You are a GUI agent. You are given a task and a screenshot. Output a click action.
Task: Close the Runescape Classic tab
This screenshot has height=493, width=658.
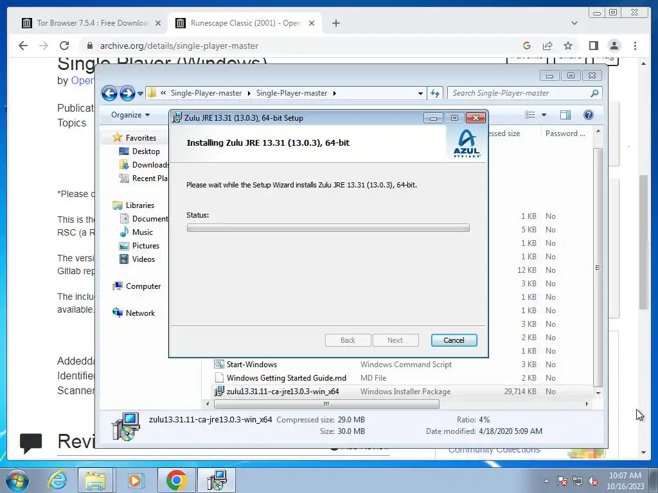point(312,23)
